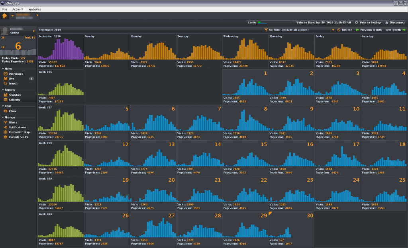Viewport: 408px width, 248px height.
Task: Open the Live visitors view
Action: 12,79
